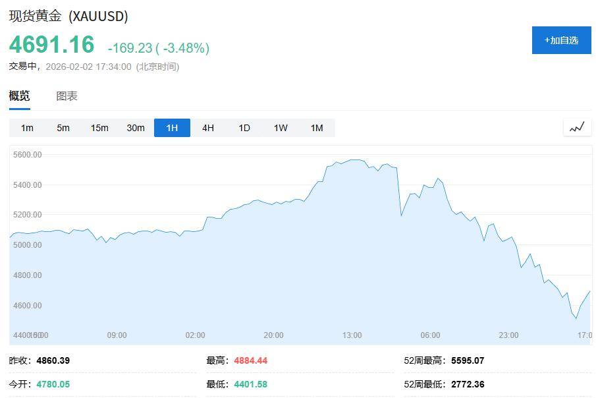This screenshot has height=398, width=596.
Task: Change chart to 4H interval
Action: 208,128
